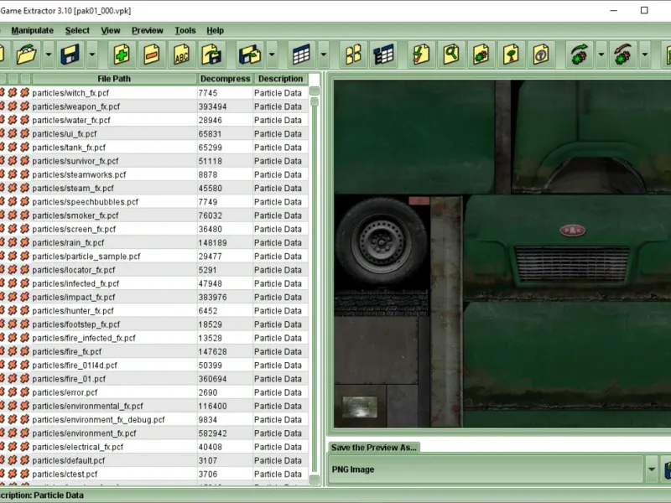Image resolution: width=671 pixels, height=503 pixels.
Task: Select row particles/ctest.pcf
Action: pos(153,474)
